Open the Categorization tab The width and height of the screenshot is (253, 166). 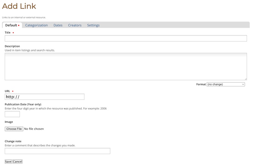36,25
